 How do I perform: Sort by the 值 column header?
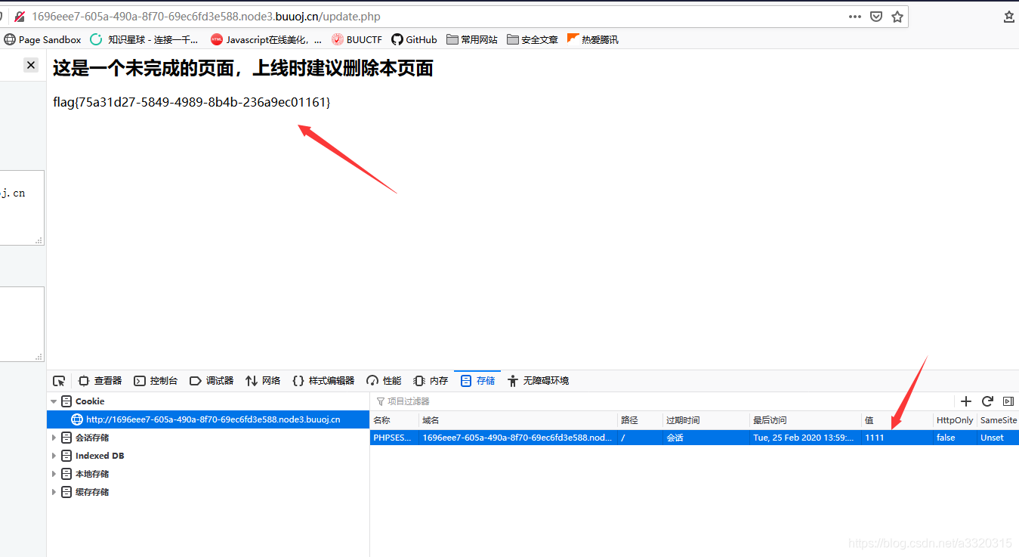(897, 420)
